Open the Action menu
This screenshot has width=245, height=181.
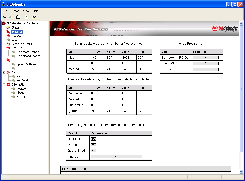coord(15,11)
